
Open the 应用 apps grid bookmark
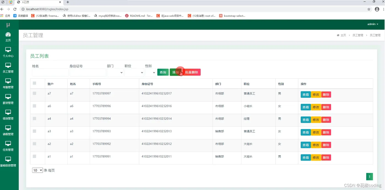[x=5, y=16]
